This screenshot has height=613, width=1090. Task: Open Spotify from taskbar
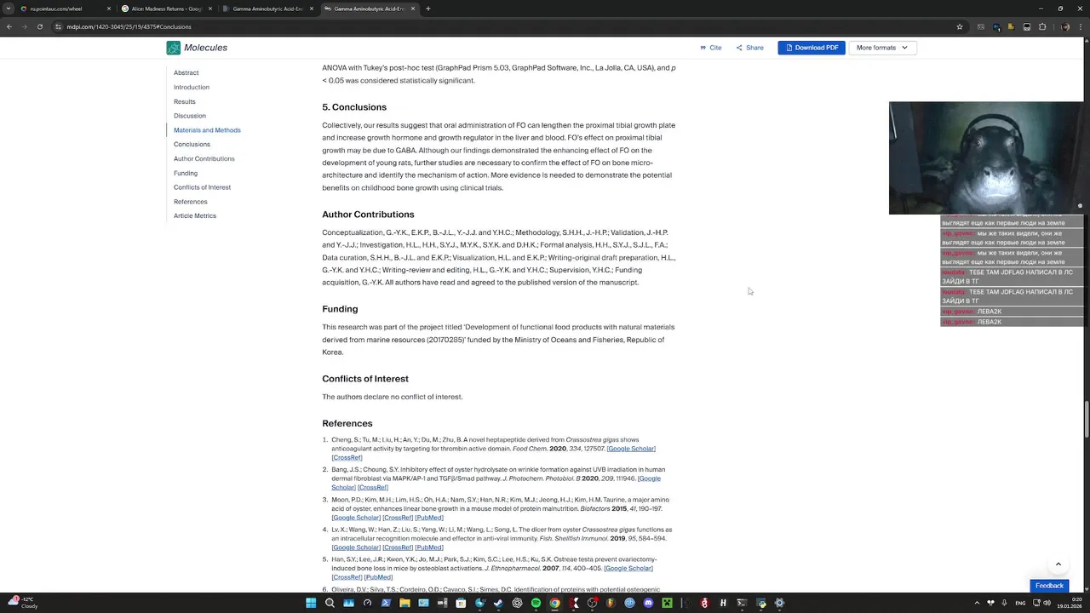click(536, 603)
